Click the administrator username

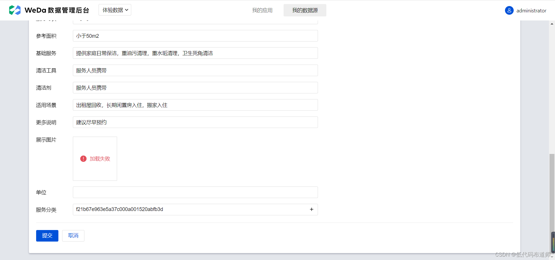click(531, 11)
